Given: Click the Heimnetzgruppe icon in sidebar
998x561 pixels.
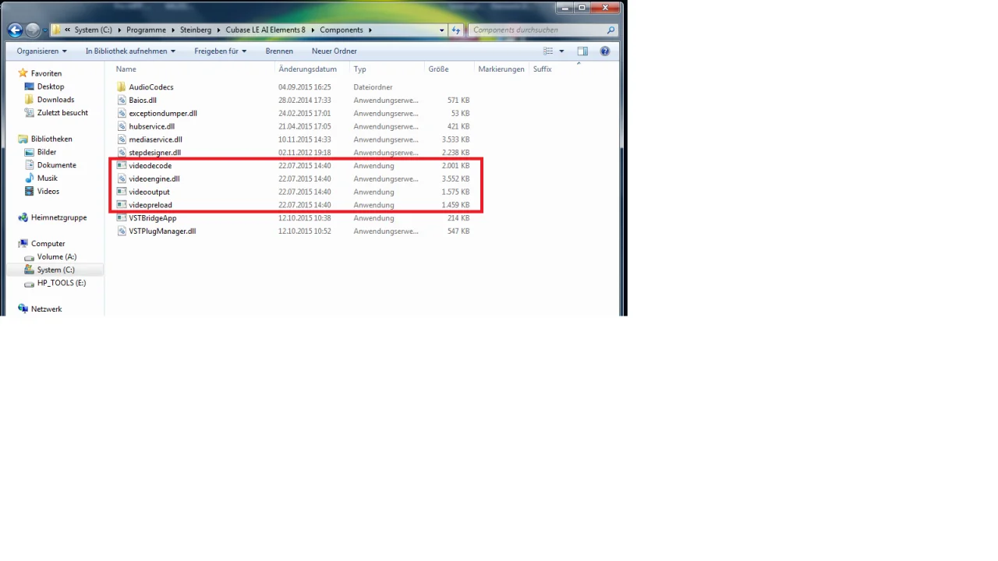Looking at the screenshot, I should pyautogui.click(x=23, y=217).
